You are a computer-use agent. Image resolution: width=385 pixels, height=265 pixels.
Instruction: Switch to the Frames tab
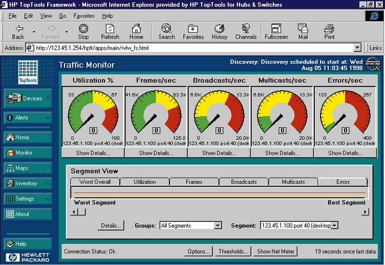[x=194, y=182]
